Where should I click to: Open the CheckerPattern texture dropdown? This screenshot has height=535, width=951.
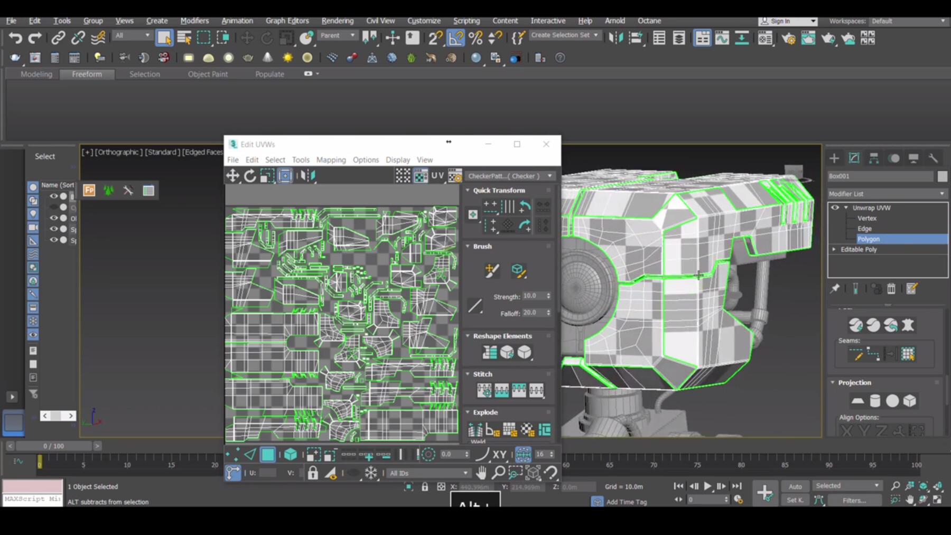pos(550,176)
